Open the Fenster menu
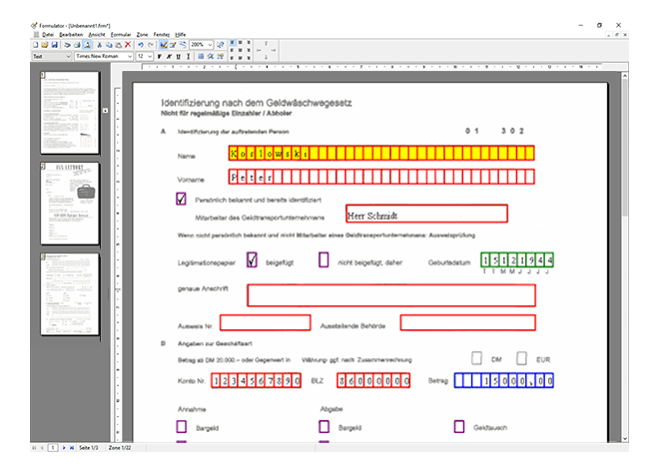Image resolution: width=659 pixels, height=474 pixels. (162, 35)
